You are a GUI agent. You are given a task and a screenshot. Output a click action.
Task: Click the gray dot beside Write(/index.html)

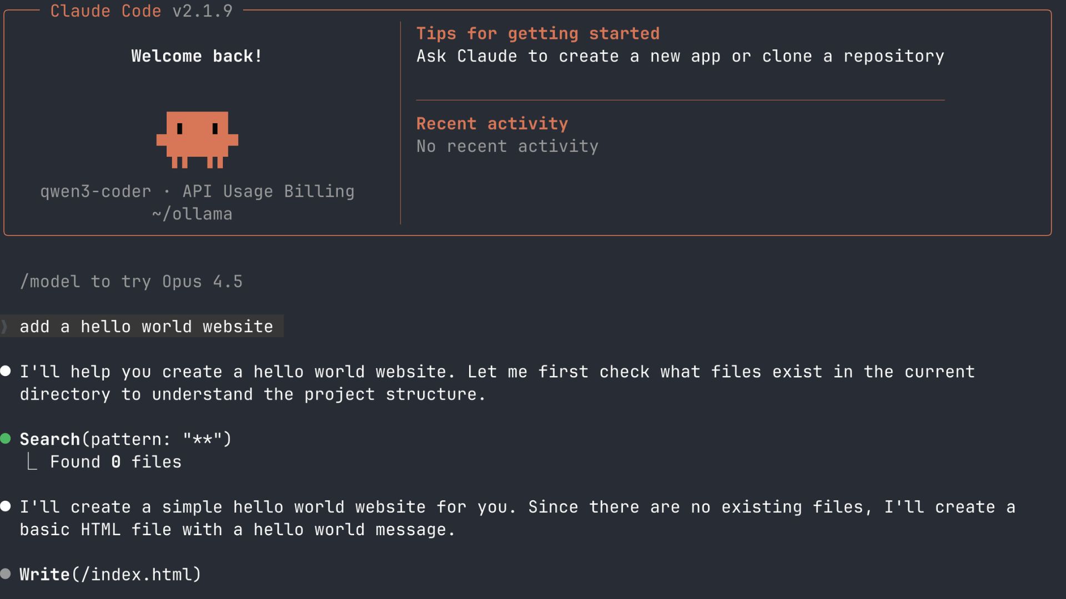click(x=6, y=574)
